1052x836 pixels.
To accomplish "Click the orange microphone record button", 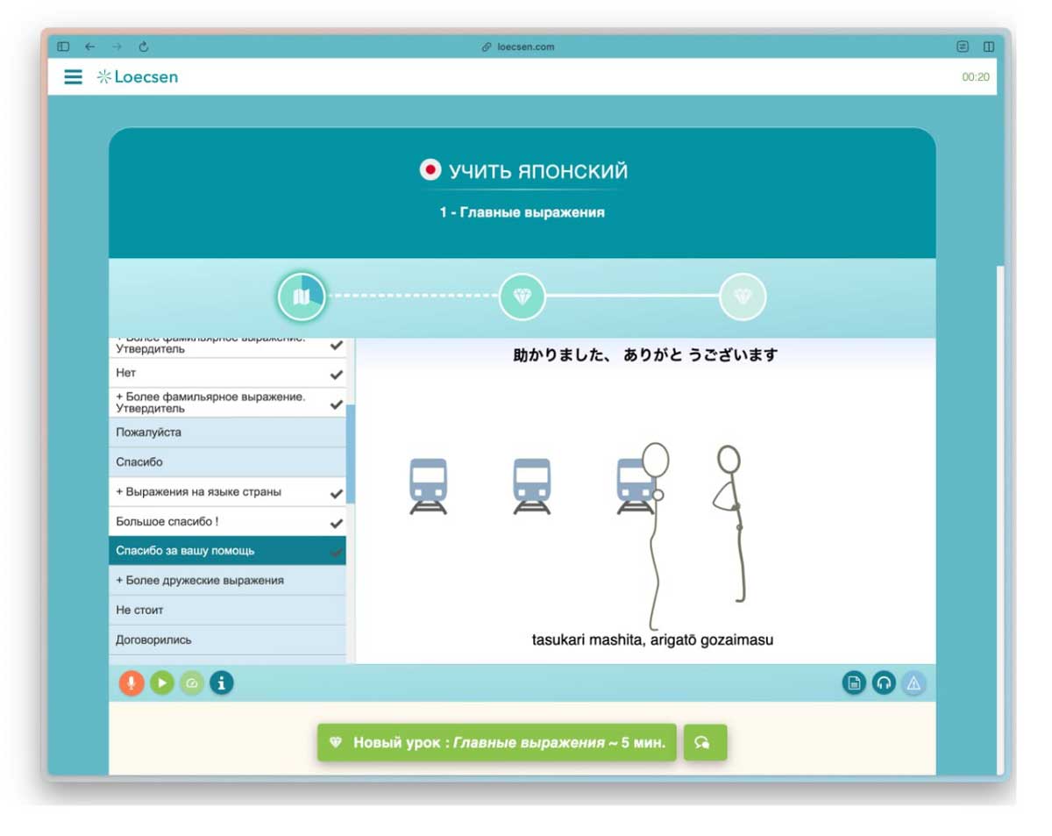I will (x=131, y=682).
